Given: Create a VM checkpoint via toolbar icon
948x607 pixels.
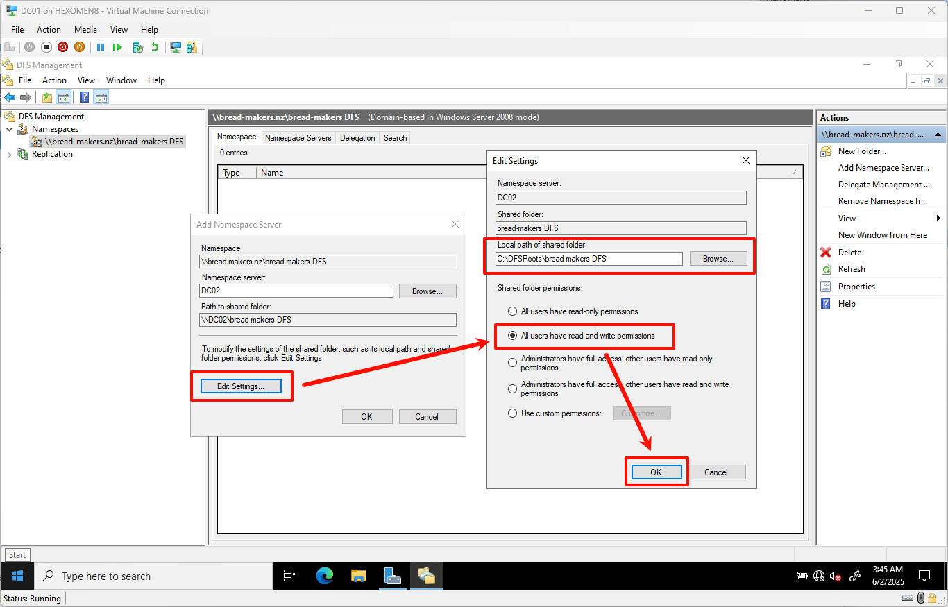Looking at the screenshot, I should [138, 47].
